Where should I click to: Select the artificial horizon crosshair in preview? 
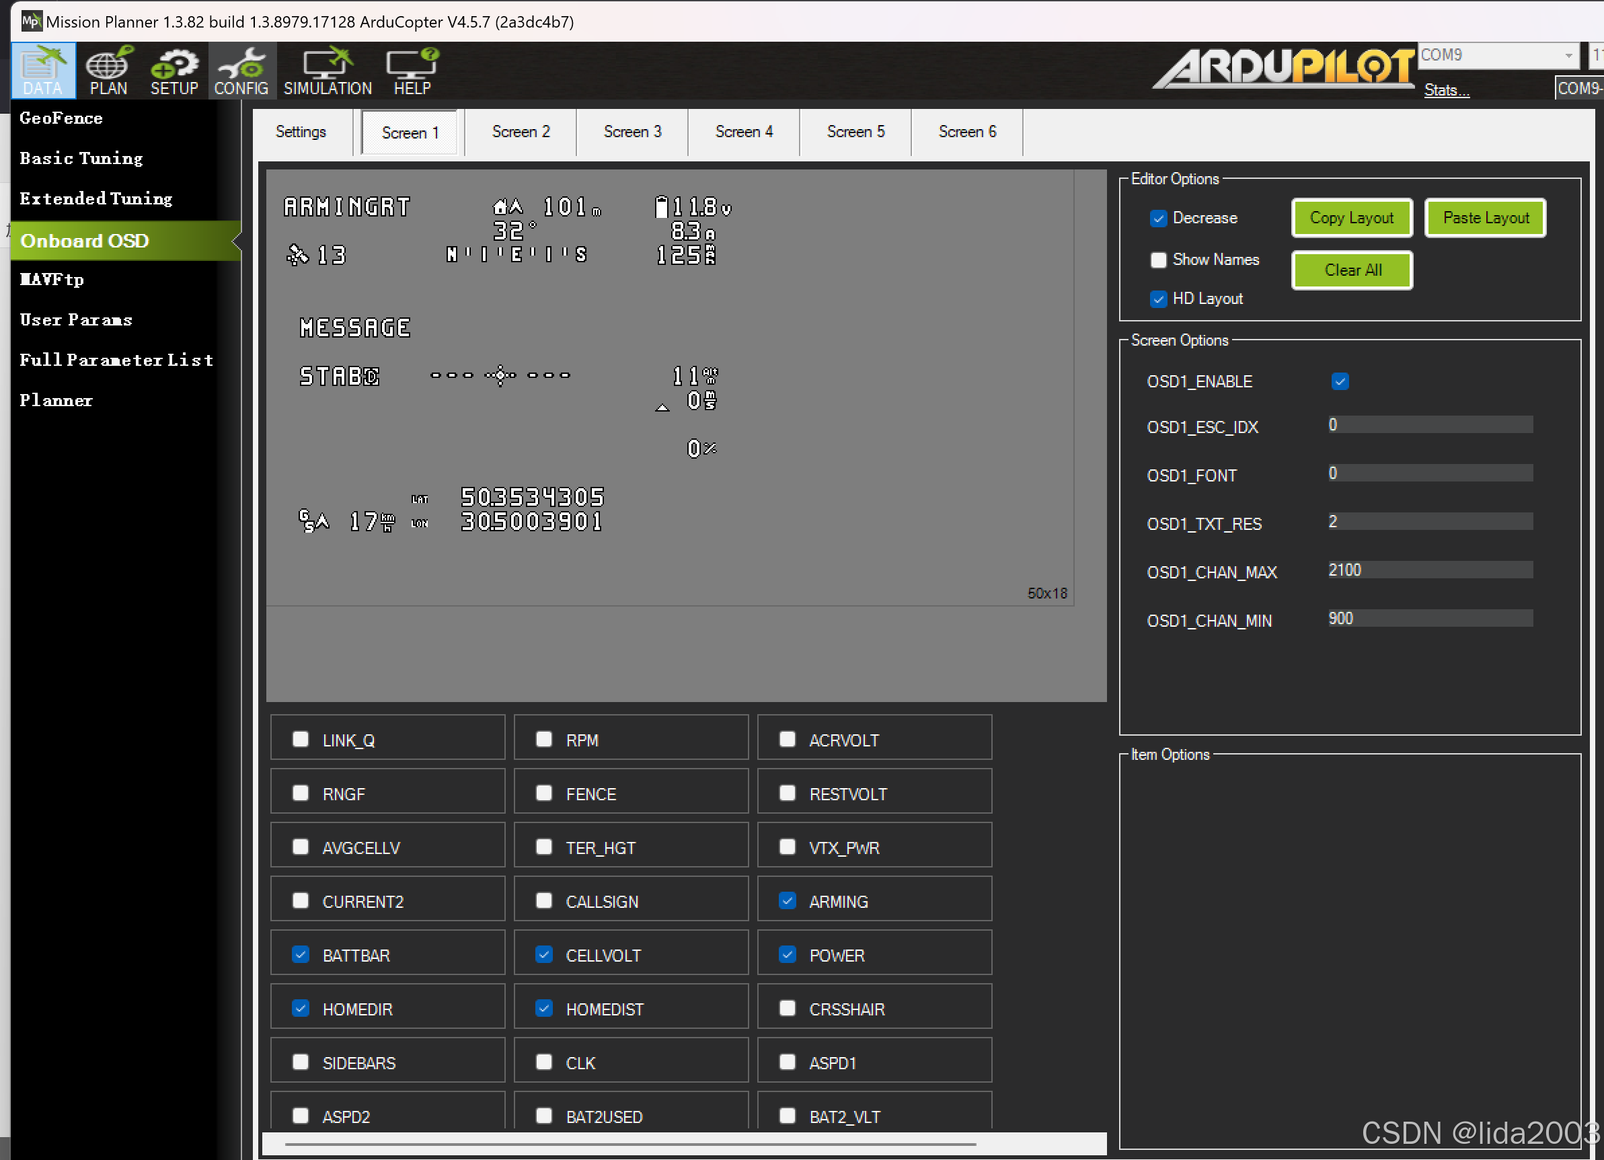[500, 375]
